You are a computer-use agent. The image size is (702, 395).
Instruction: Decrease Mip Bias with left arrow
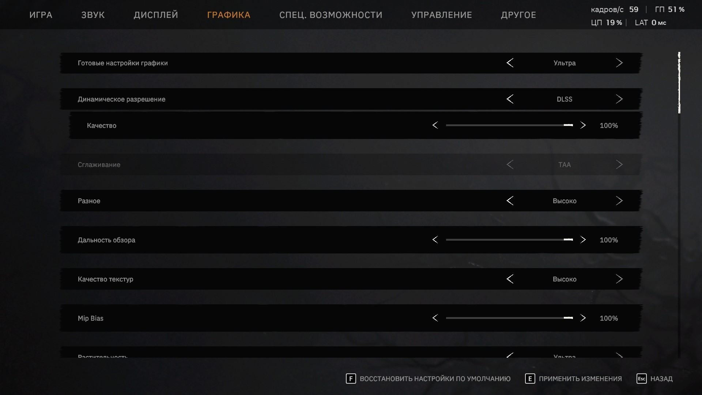pos(435,318)
